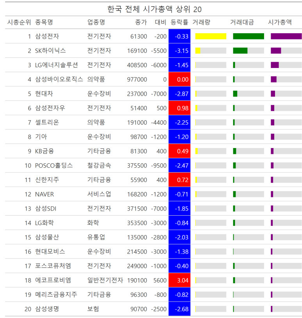Click closing price 169100

(137, 51)
